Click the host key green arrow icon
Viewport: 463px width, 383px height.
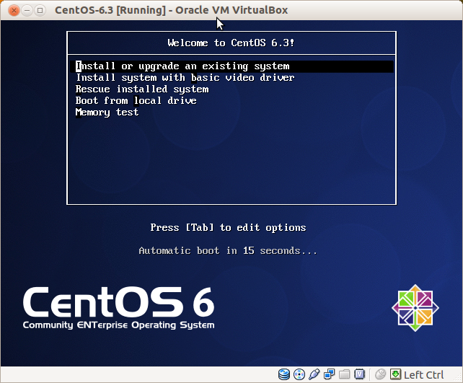pyautogui.click(x=395, y=374)
